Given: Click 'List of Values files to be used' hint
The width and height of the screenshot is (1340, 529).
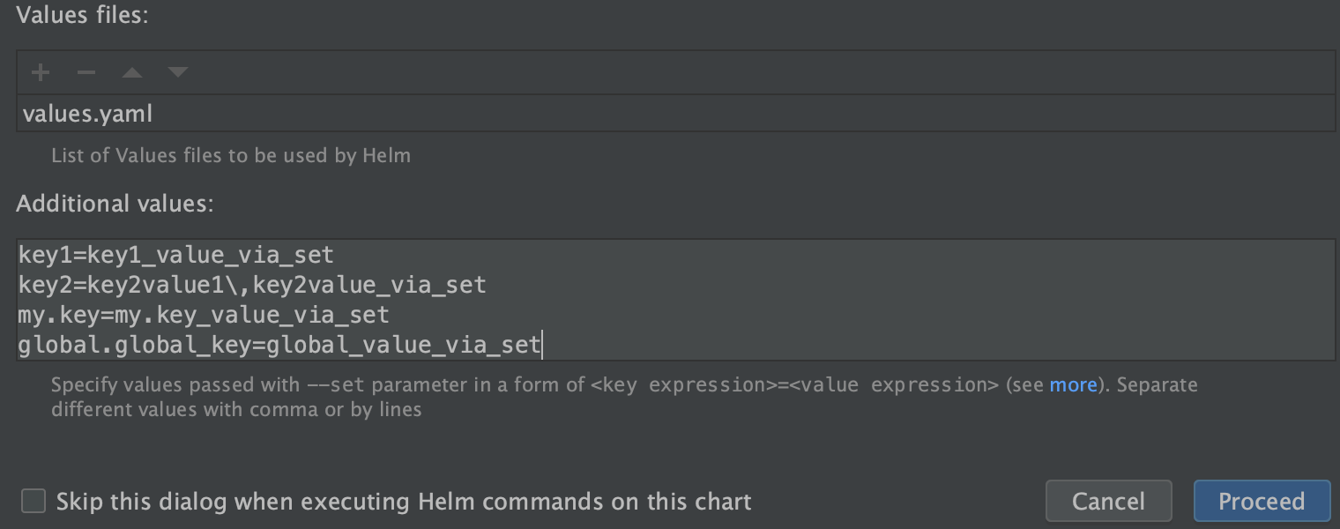Looking at the screenshot, I should [x=231, y=156].
